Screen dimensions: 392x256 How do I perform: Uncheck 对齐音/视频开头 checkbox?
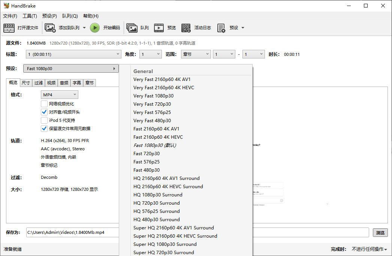click(44, 112)
